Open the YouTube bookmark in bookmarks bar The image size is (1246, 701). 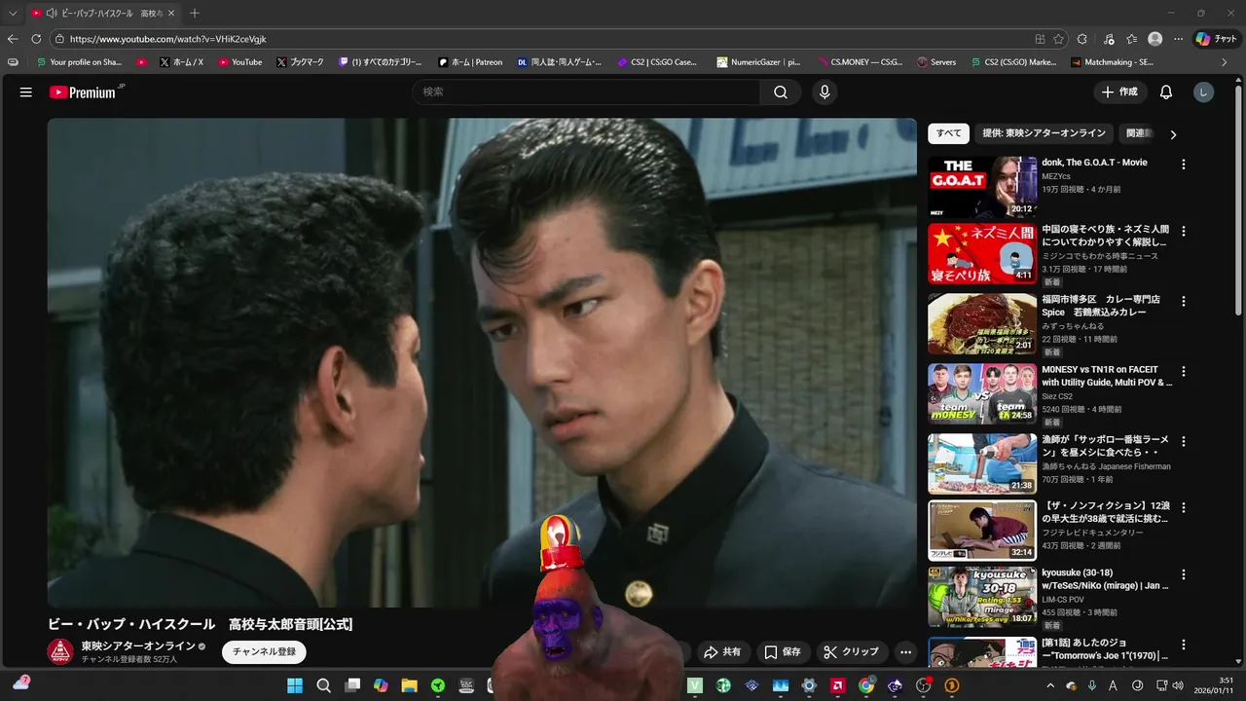[x=239, y=61]
